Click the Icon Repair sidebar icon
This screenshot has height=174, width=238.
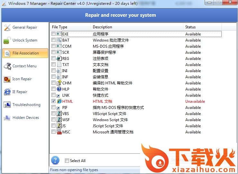click(7, 79)
